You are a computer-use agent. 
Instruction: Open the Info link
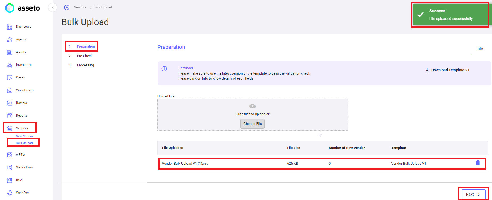coord(480,48)
